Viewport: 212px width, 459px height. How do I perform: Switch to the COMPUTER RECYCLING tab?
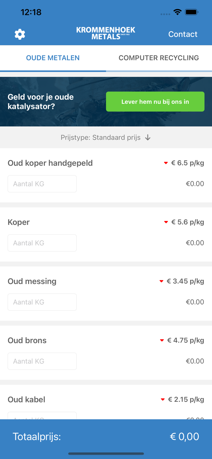pyautogui.click(x=159, y=58)
